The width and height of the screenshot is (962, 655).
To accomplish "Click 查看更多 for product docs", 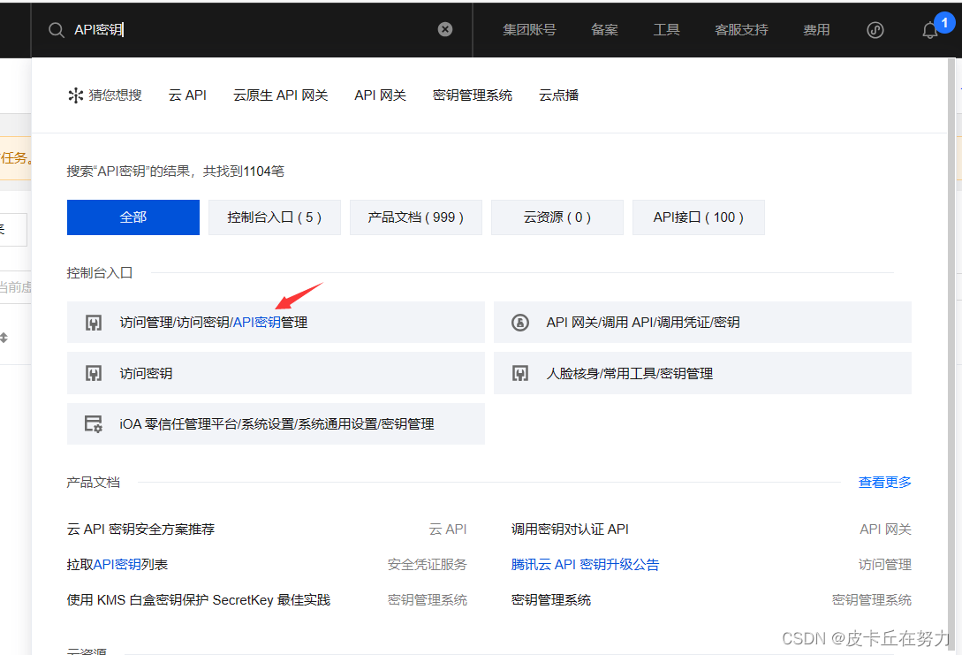I will coord(884,483).
